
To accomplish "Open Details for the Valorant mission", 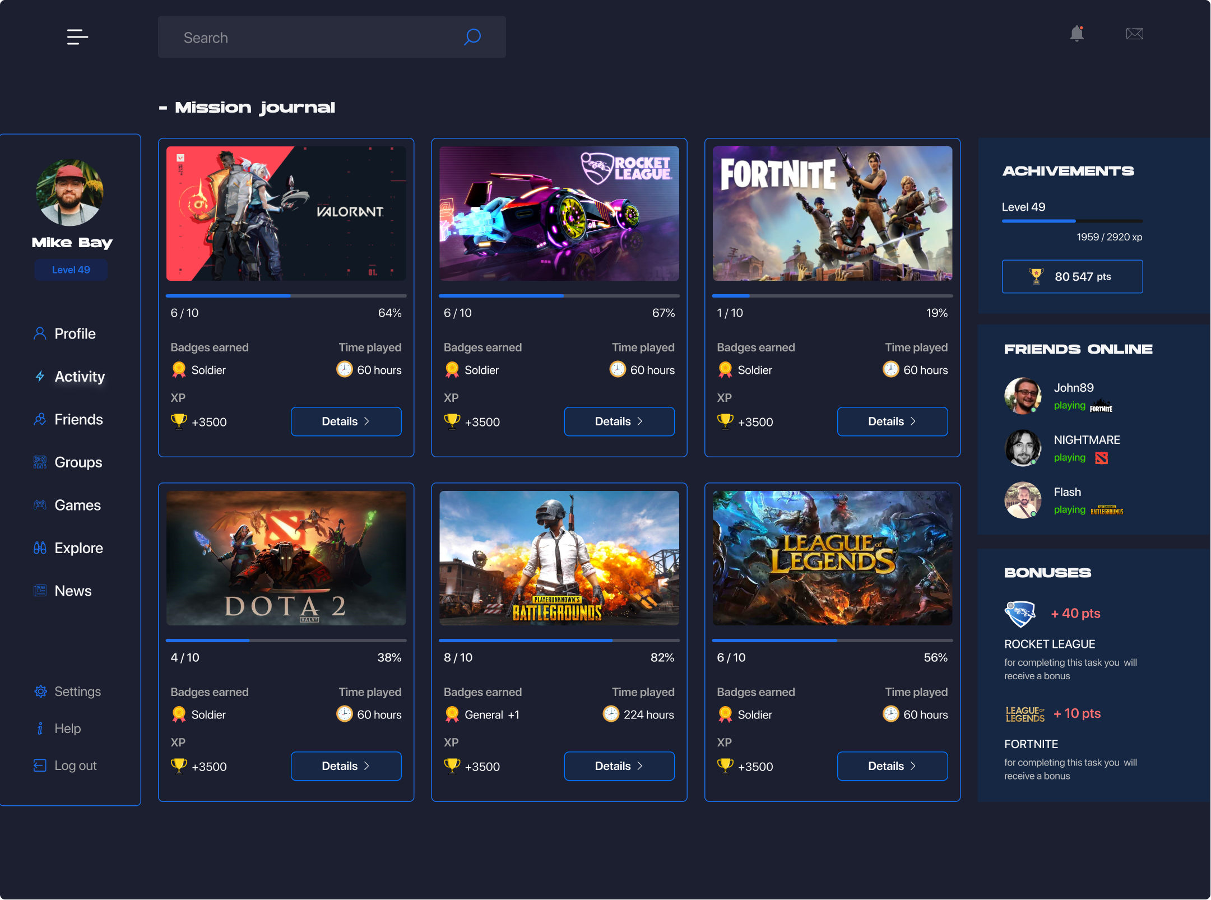I will click(346, 421).
